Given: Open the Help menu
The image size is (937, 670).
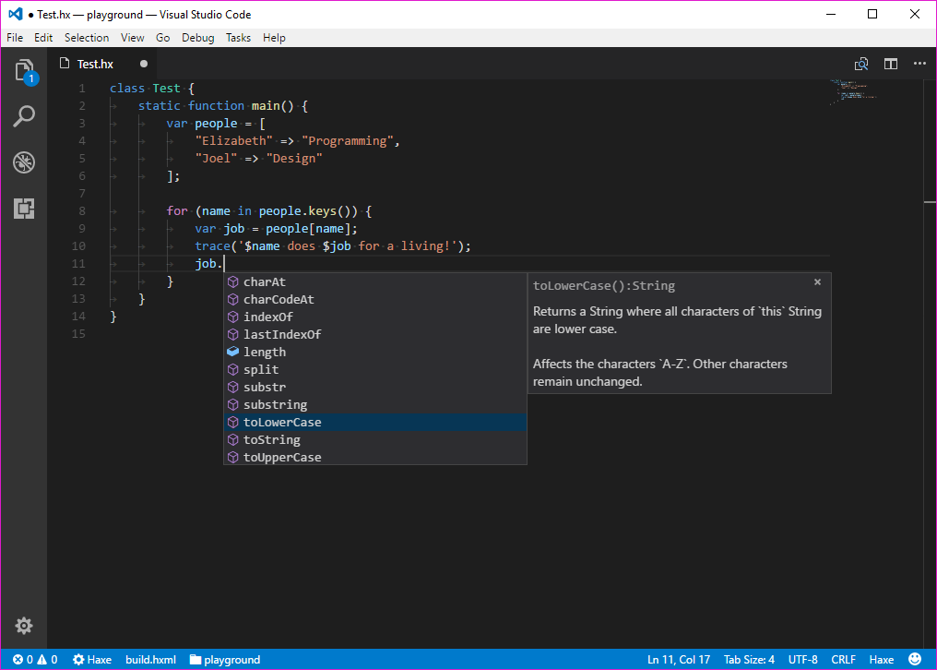Looking at the screenshot, I should pos(274,38).
